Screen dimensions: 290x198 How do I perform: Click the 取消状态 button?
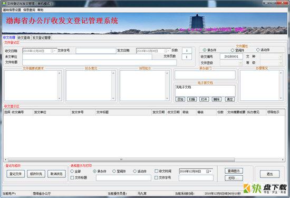coord(56,174)
